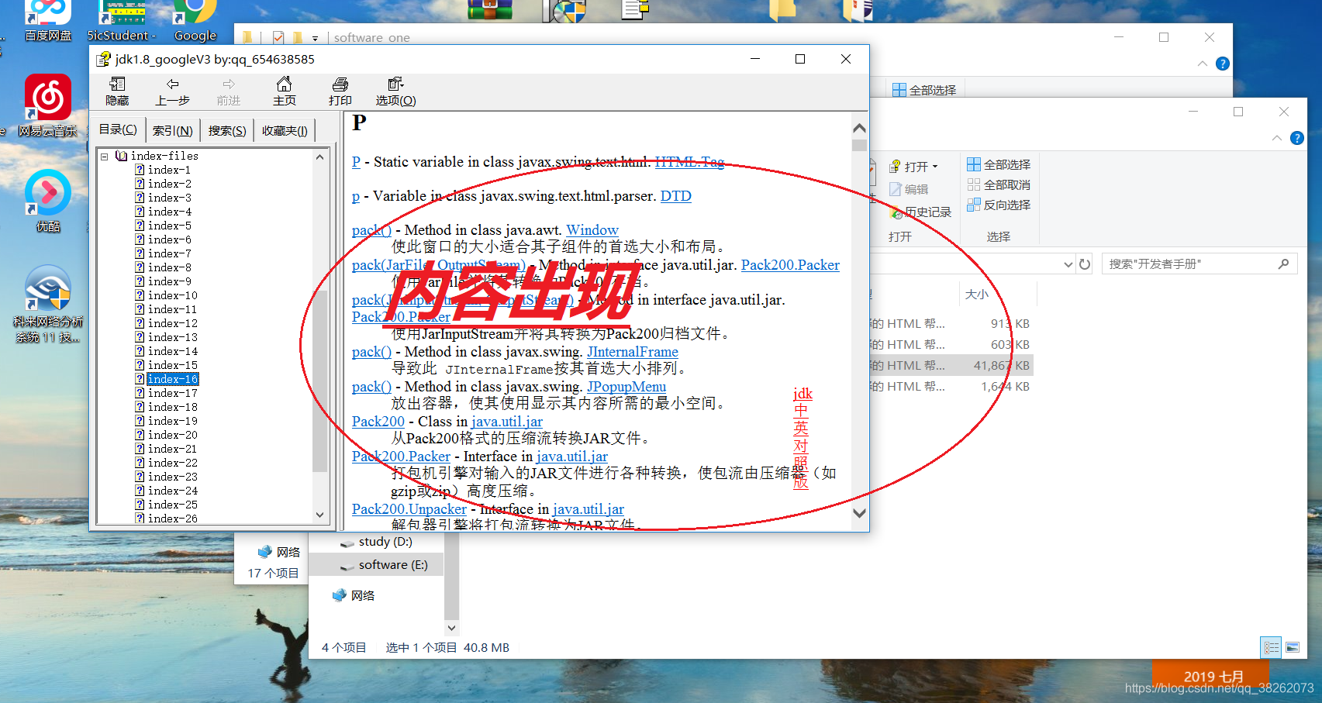The image size is (1322, 703).
Task: Open the HTML.Tag link
Action: click(x=689, y=162)
